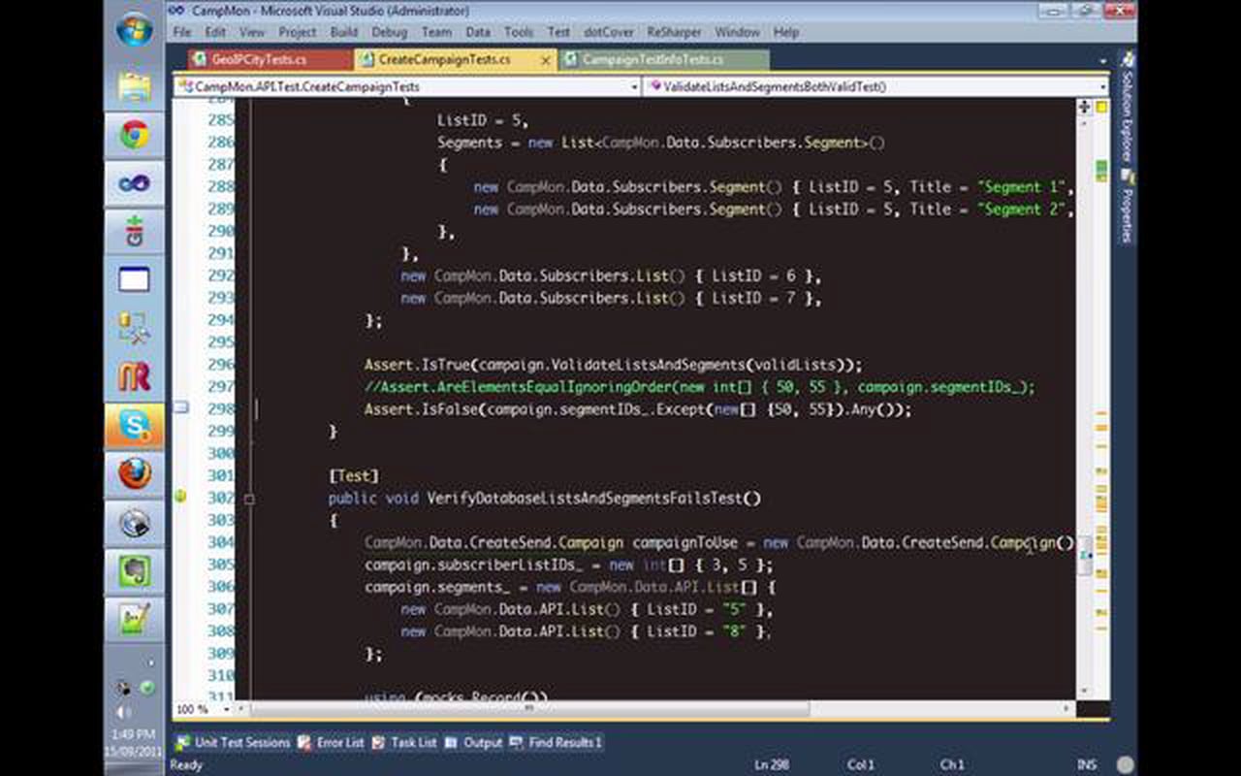The image size is (1241, 776).
Task: Open the File menu
Action: tap(182, 32)
